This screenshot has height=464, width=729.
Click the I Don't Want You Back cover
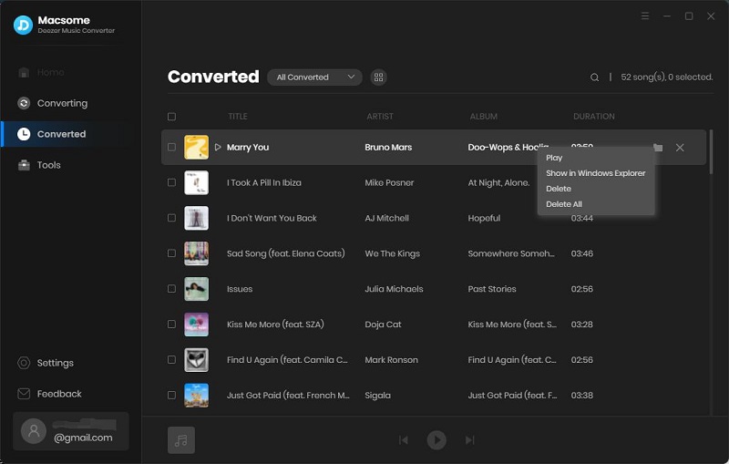click(196, 218)
